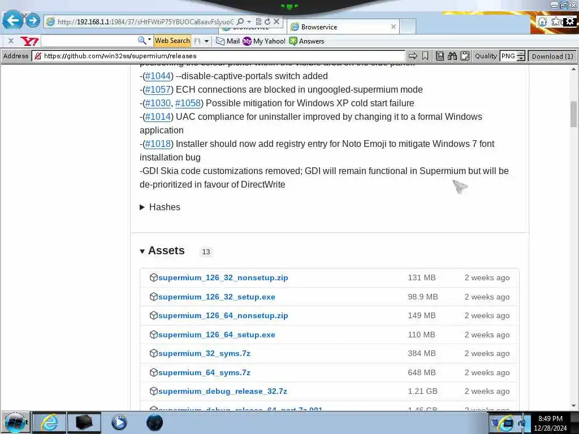Screen dimensions: 579x434
Task: Click the '648 MB' size text
Action: (422, 372)
